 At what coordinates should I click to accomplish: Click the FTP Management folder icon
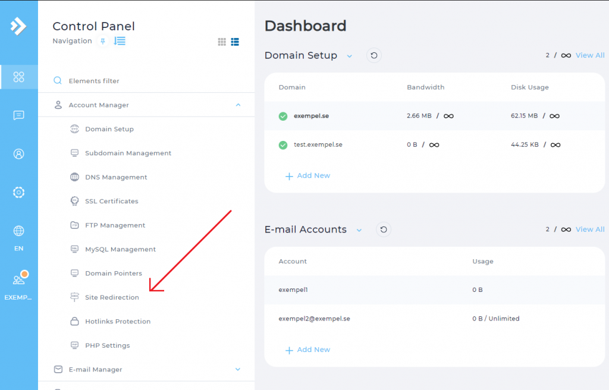[x=74, y=225]
